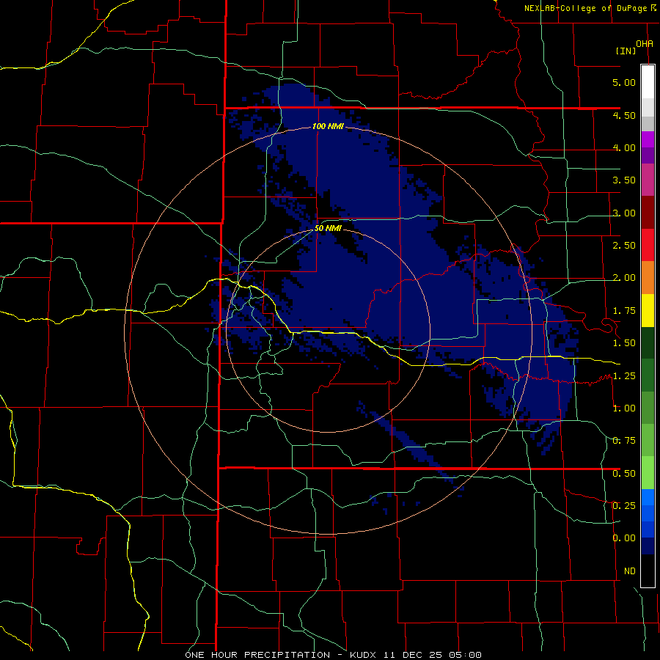Image resolution: width=660 pixels, height=660 pixels.
Task: Click the NEXLAB-College of DuPage credit text
Action: point(585,8)
